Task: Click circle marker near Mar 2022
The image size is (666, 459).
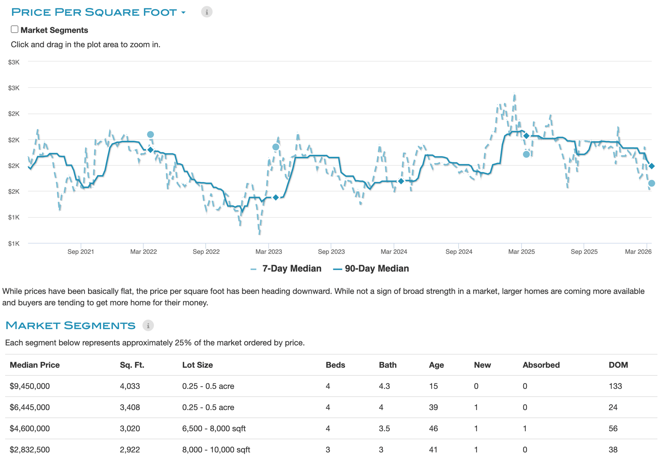Action: click(150, 134)
